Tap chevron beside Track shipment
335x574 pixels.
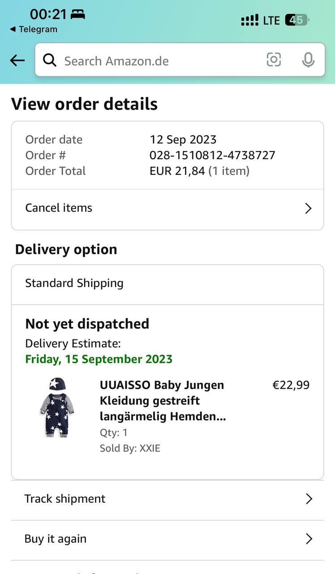(309, 499)
